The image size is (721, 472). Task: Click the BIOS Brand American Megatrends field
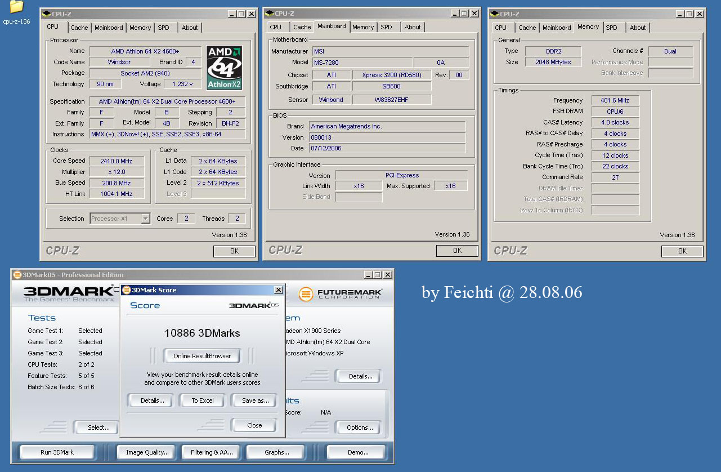[x=388, y=126]
